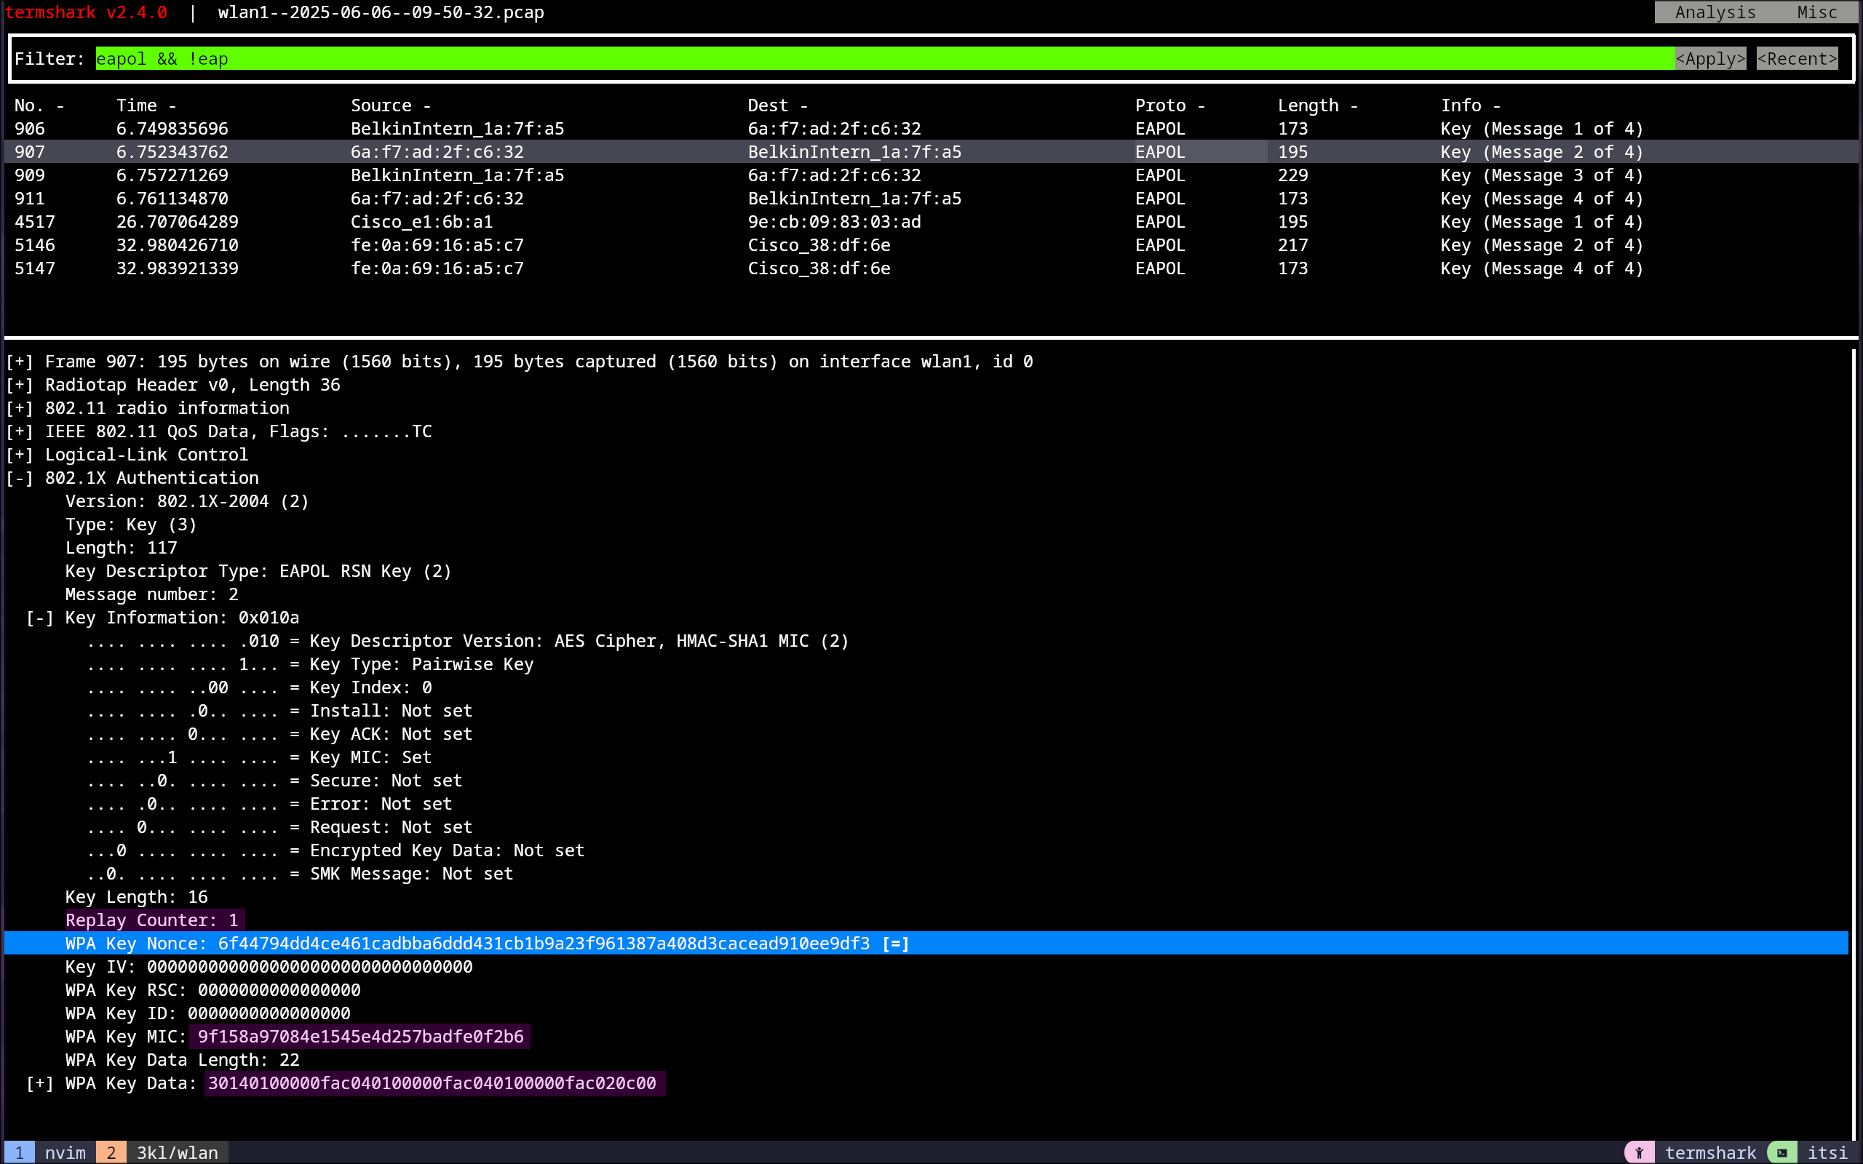Switch to tmux window 1 nvim
This screenshot has width=1863, height=1164.
point(50,1152)
